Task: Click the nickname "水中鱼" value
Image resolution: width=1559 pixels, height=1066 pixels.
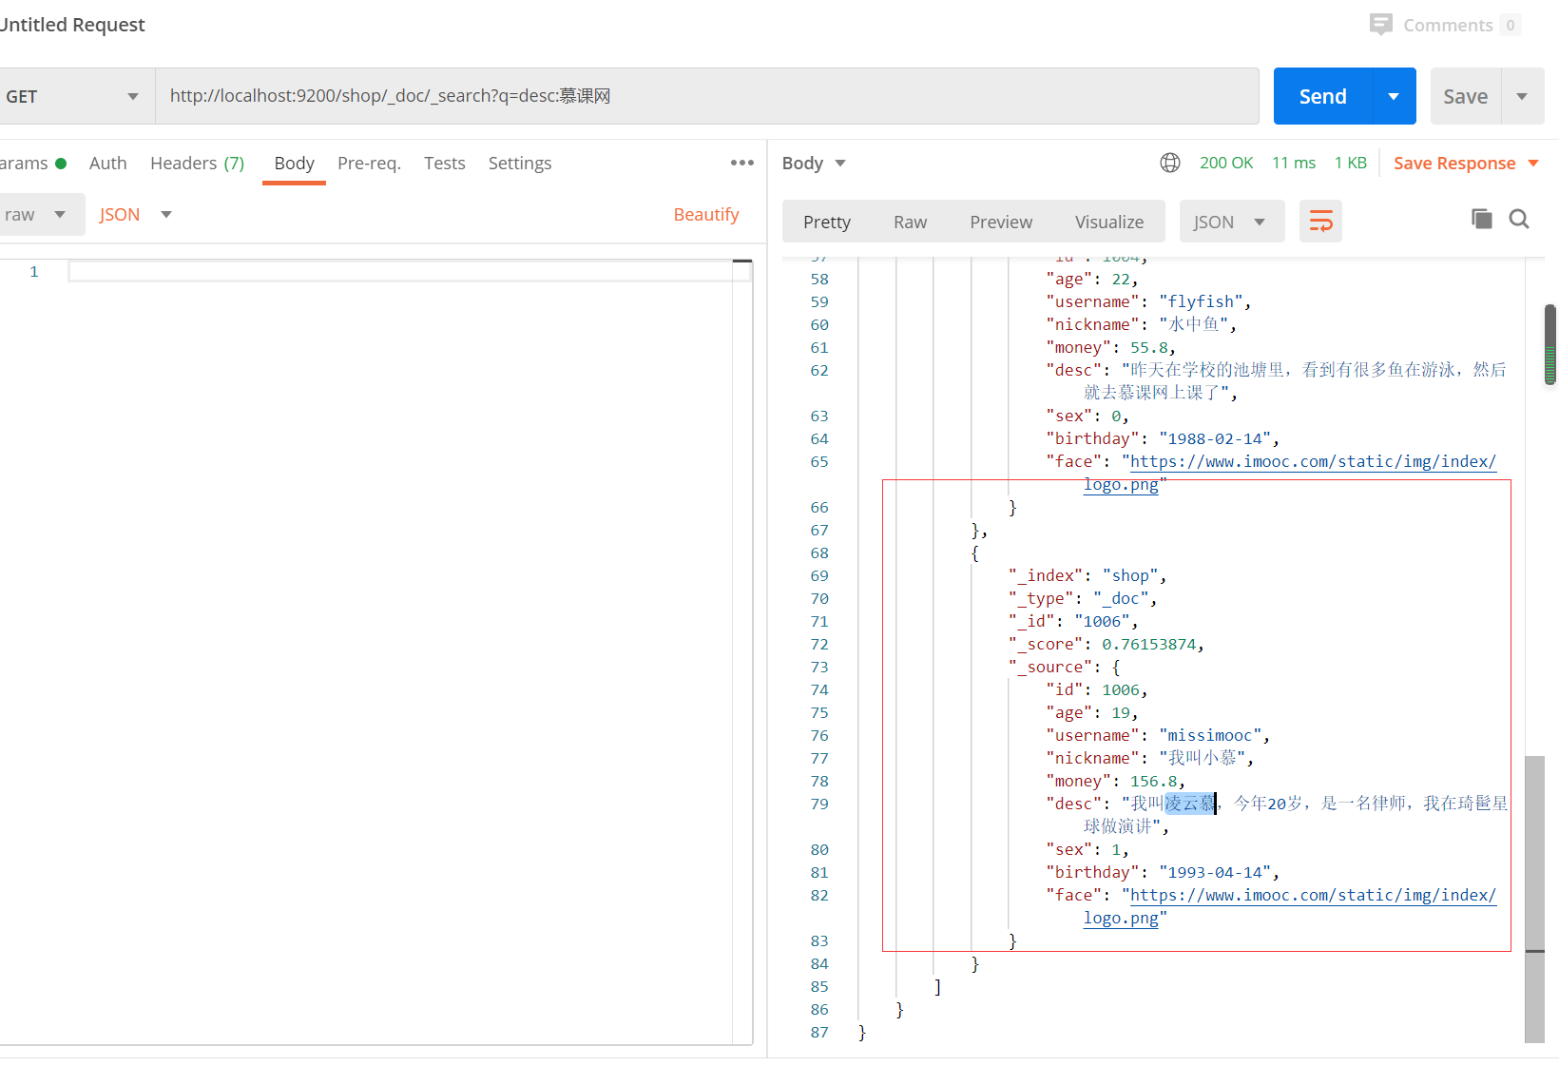Action: pyautogui.click(x=1192, y=324)
